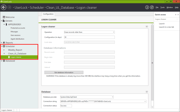The width and height of the screenshot is (180, 112).
Task: Click the Welcome grid icon
Action: [4, 17]
